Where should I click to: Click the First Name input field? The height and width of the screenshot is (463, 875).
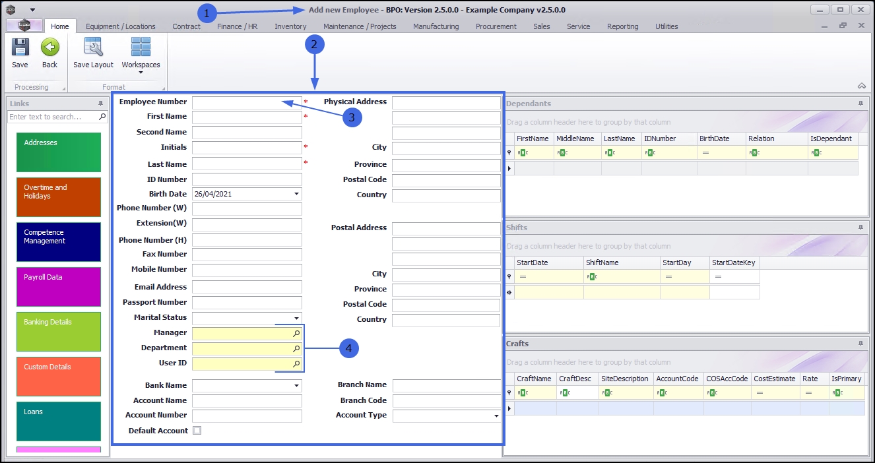click(x=247, y=117)
